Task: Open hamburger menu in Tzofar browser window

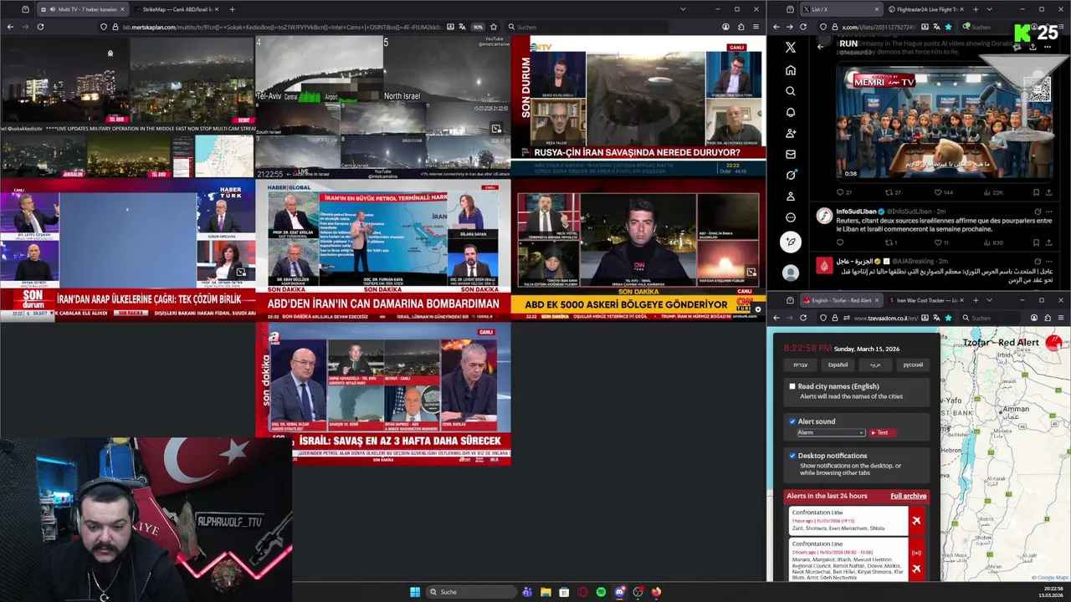Action: click(x=1061, y=318)
